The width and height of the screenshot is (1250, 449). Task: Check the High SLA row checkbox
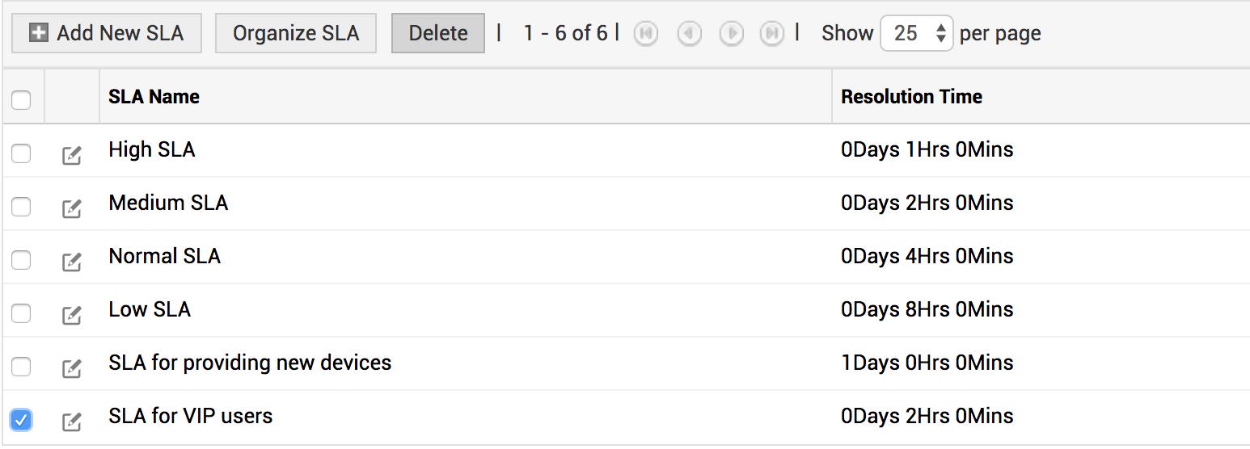pos(21,153)
